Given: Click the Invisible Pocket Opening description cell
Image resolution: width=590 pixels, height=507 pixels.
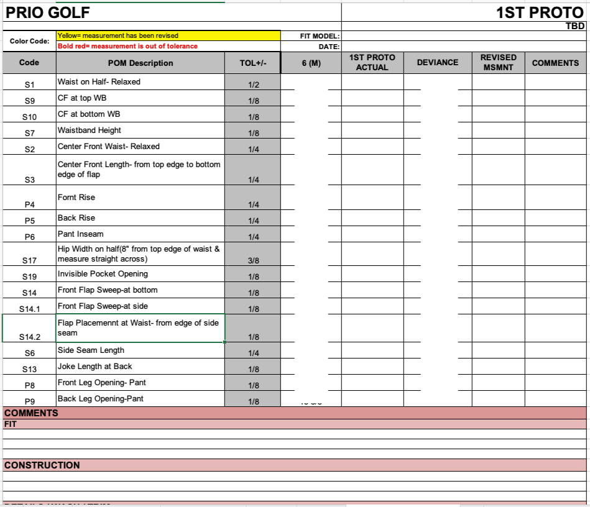Looking at the screenshot, I should pyautogui.click(x=140, y=274).
